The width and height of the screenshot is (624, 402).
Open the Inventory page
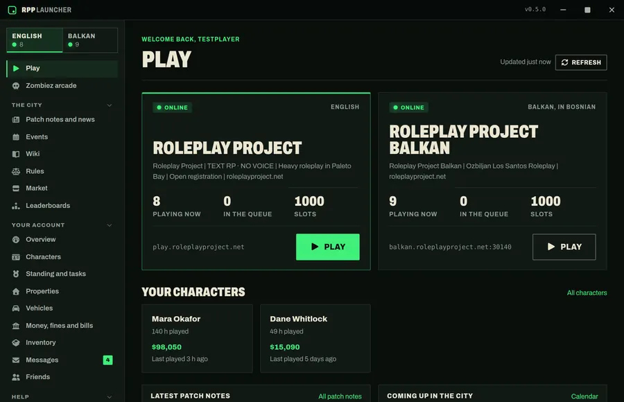[x=62, y=342]
